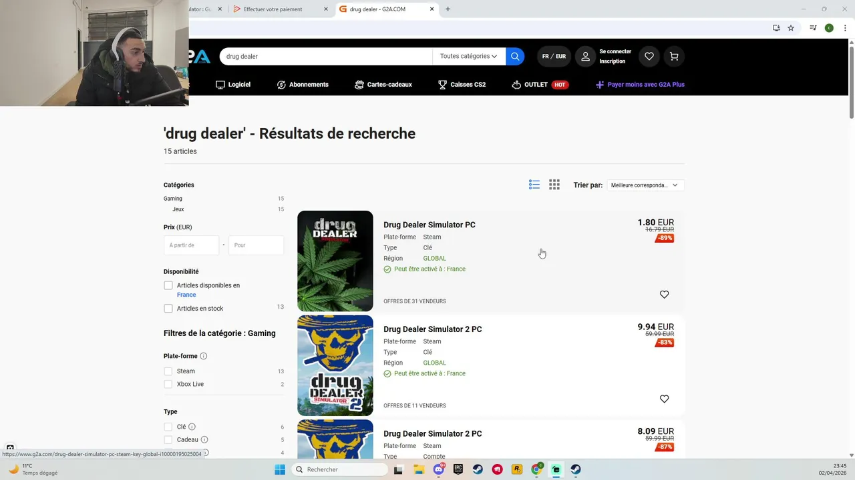Click the user account avatar icon
This screenshot has height=480, width=855.
[585, 57]
